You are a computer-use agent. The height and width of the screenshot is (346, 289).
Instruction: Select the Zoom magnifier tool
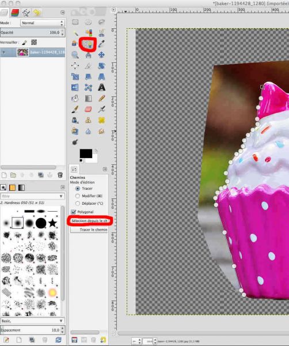75,55
